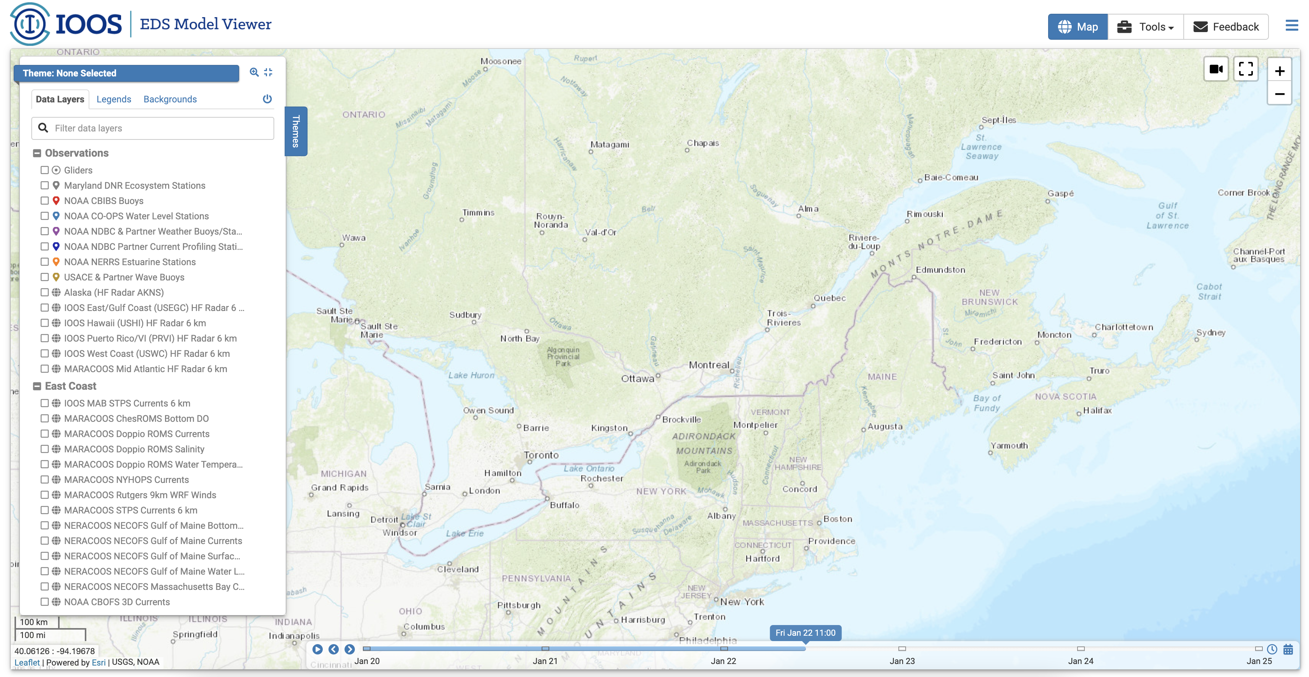Play the timeline animation
Image resolution: width=1309 pixels, height=677 pixels.
coord(317,649)
